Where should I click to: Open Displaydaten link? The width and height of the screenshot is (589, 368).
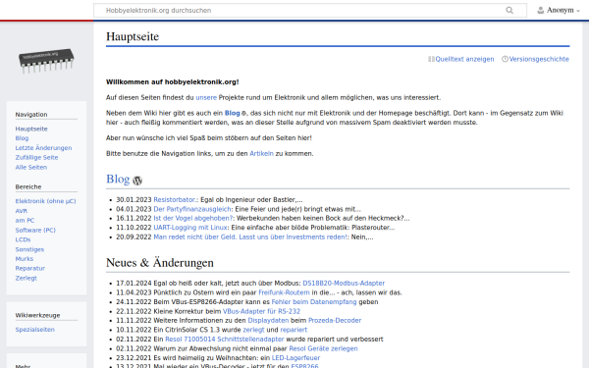268,320
